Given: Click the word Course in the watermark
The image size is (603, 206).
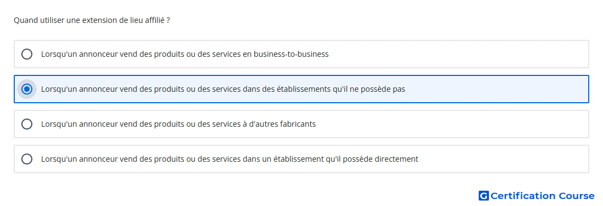Looking at the screenshot, I should coord(577,196).
